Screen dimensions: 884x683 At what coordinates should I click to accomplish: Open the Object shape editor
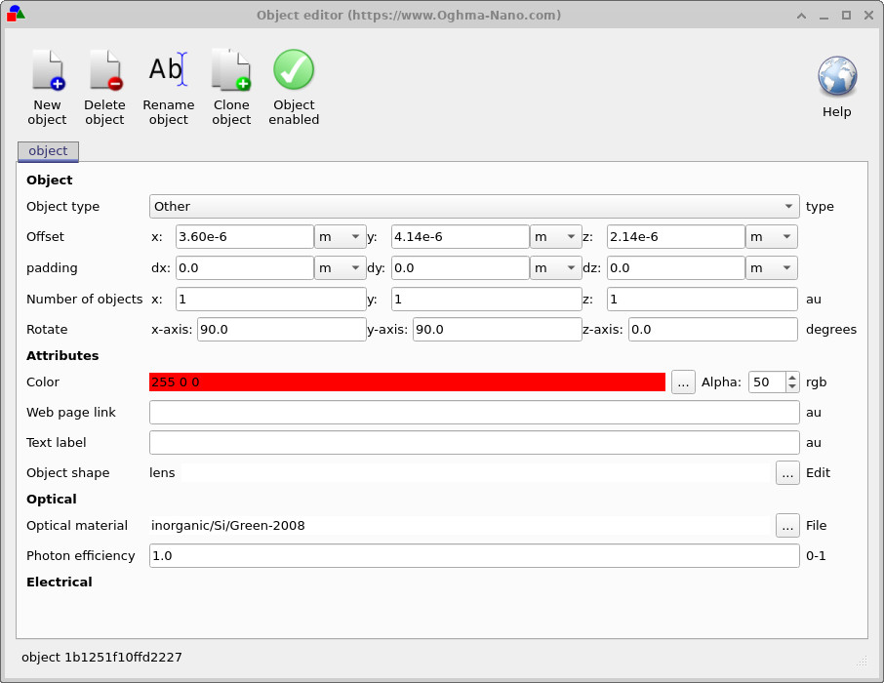[x=787, y=472]
